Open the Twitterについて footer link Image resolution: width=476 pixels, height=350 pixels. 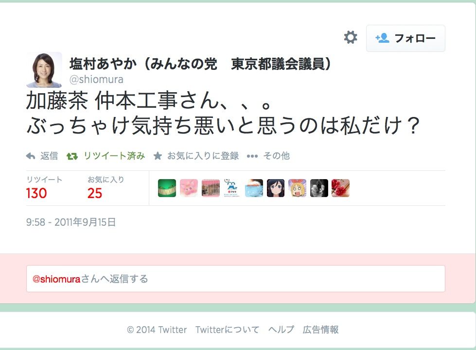click(x=228, y=330)
